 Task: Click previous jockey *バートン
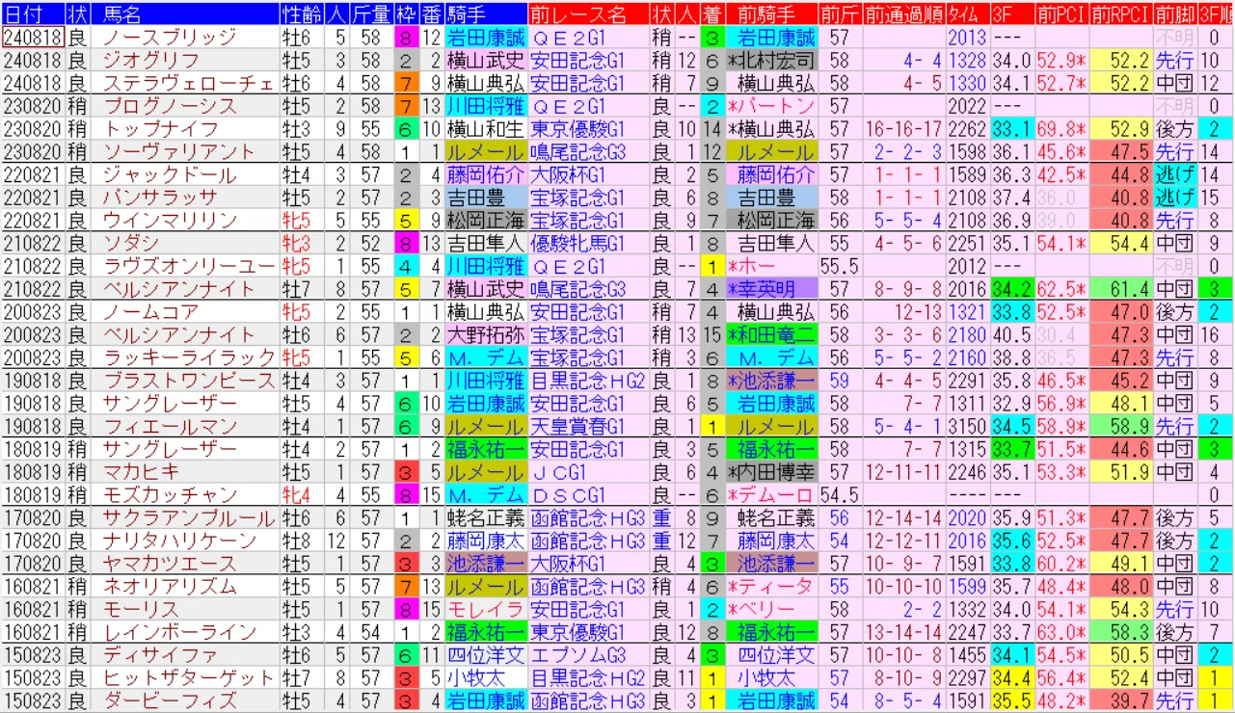coord(770,106)
